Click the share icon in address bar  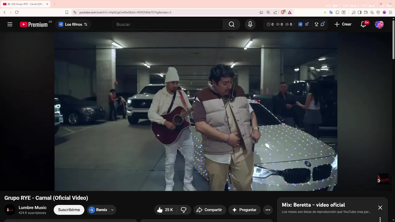pyautogui.click(x=275, y=12)
